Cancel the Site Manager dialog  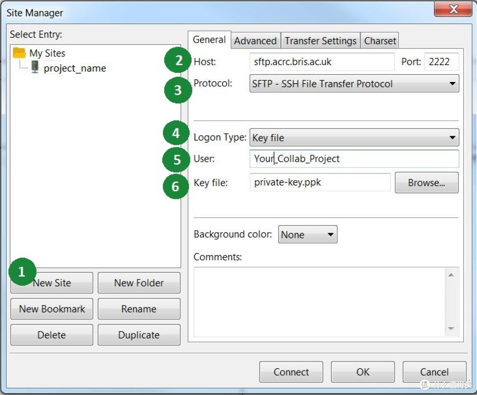click(x=435, y=372)
